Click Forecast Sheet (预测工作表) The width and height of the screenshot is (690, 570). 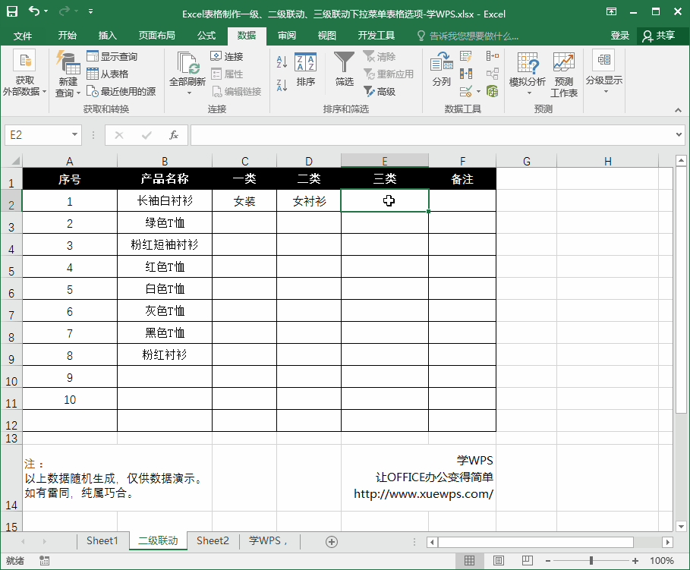[564, 74]
